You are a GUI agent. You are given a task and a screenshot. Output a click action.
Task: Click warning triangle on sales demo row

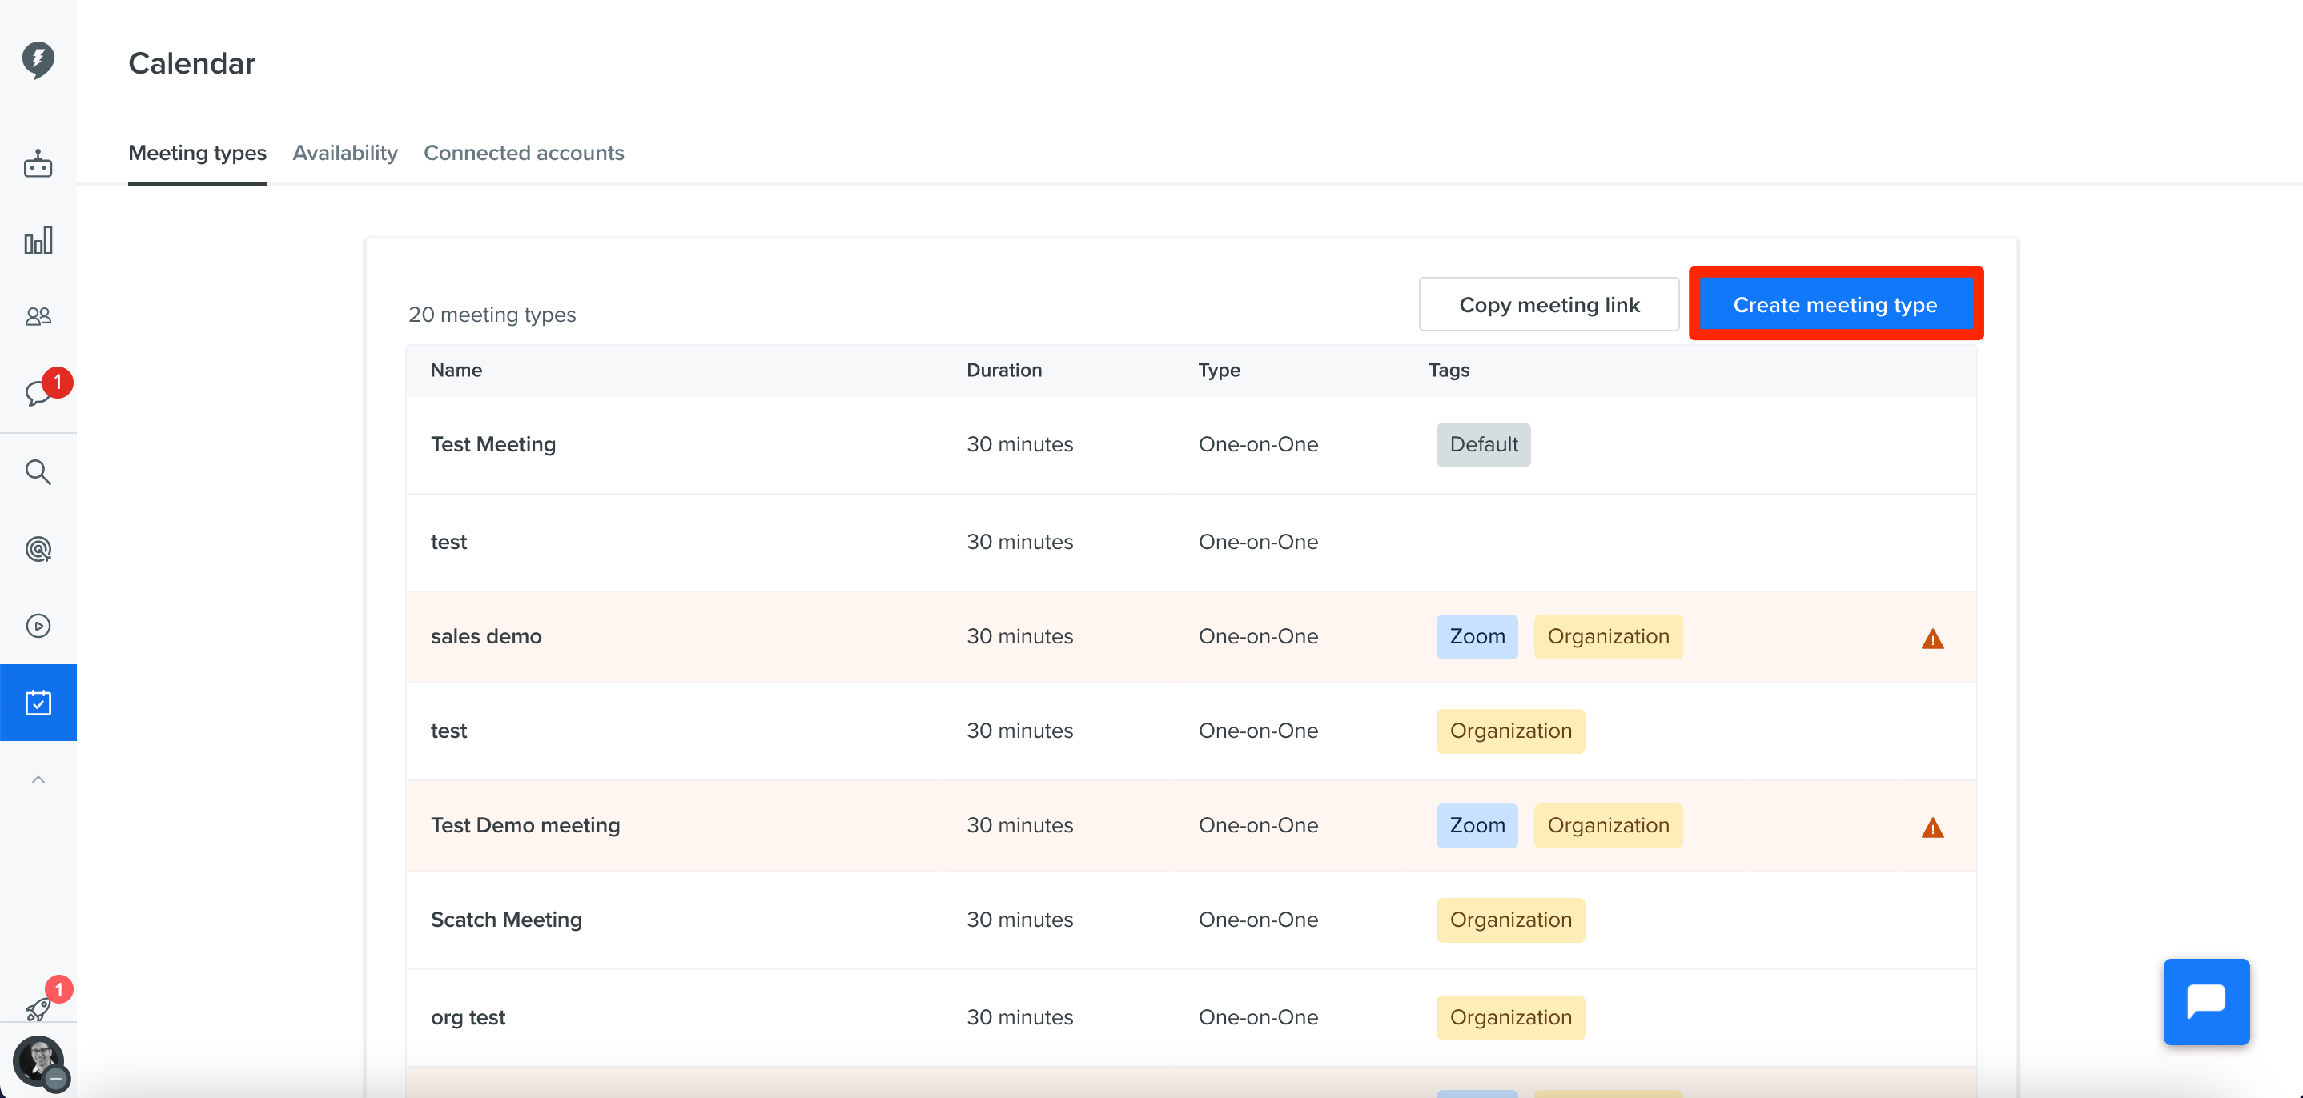point(1933,639)
